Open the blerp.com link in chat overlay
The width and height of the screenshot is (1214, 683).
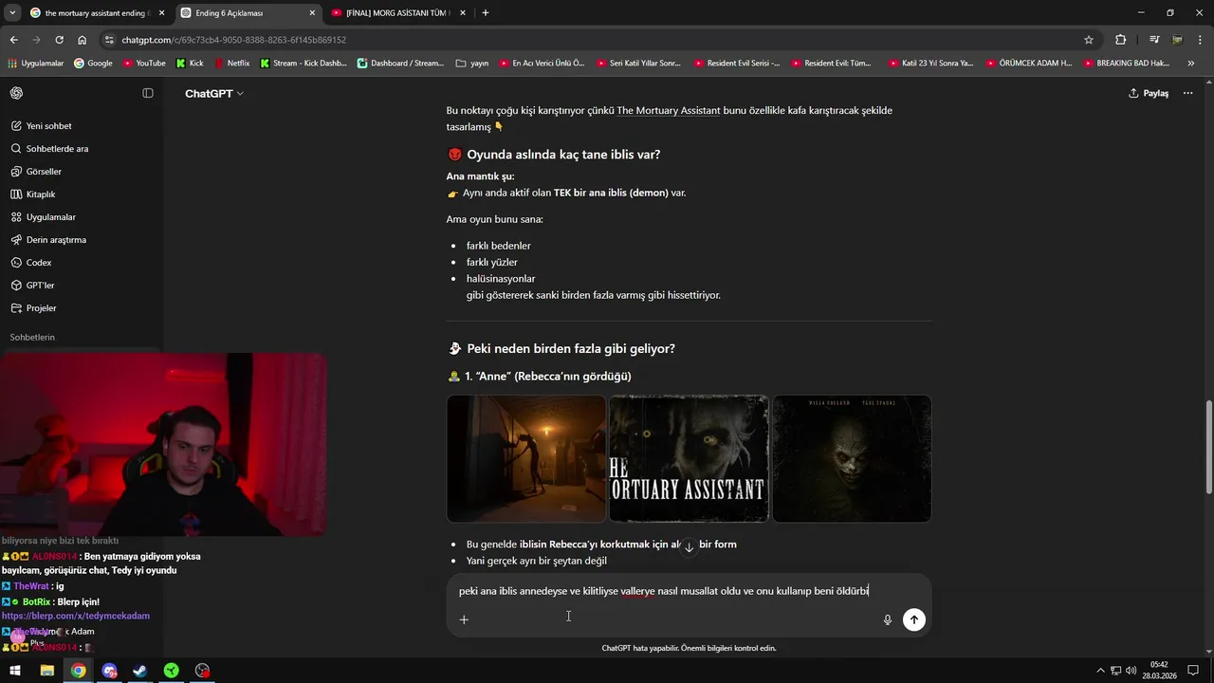click(76, 616)
